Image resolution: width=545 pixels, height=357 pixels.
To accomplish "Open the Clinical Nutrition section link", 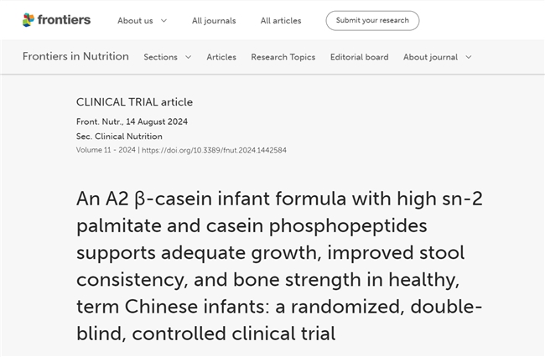I will [127, 136].
